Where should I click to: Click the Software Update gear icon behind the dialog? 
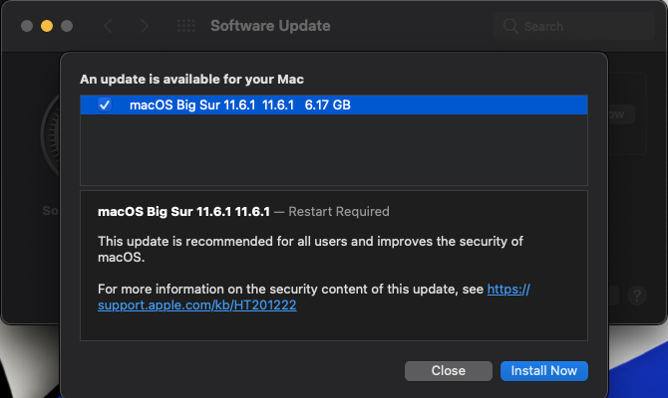click(x=55, y=149)
